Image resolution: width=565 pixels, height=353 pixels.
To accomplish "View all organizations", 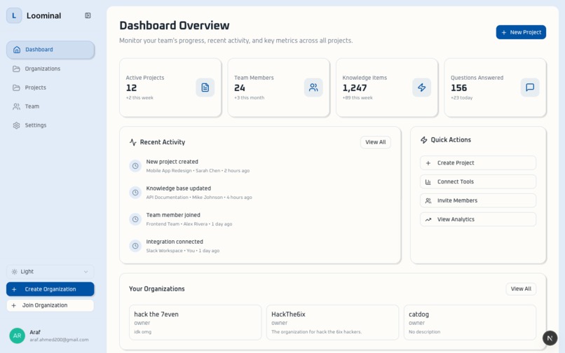I will [x=521, y=289].
